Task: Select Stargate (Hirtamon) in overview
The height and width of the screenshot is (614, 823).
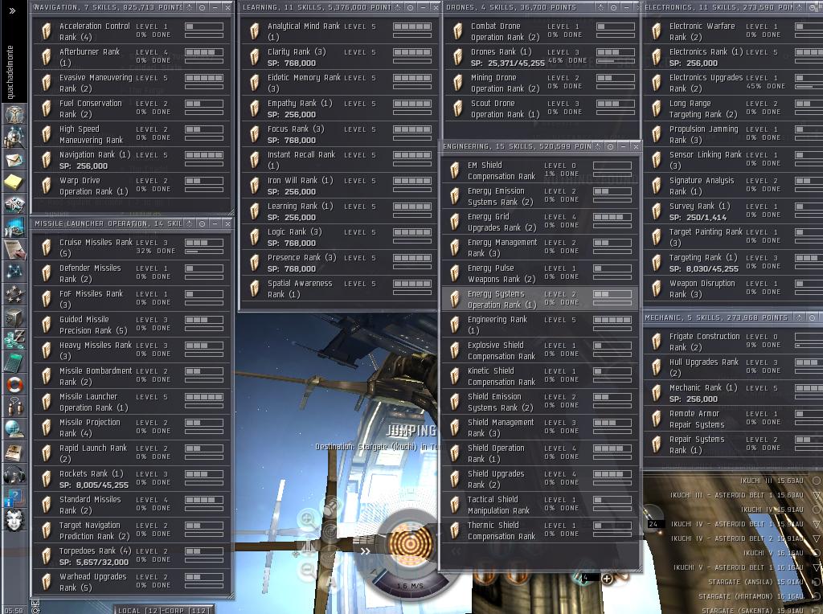Action: [x=751, y=596]
